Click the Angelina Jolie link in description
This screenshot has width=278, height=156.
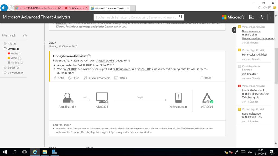(x=105, y=61)
